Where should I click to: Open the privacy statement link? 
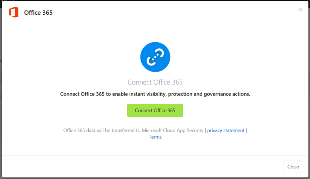226,130
